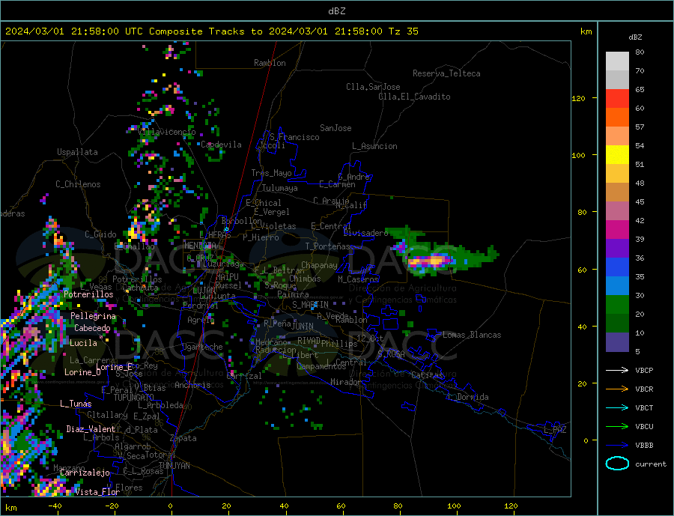Click the Vista_Flor place label
Image resolution: width=674 pixels, height=516 pixels.
(x=97, y=492)
